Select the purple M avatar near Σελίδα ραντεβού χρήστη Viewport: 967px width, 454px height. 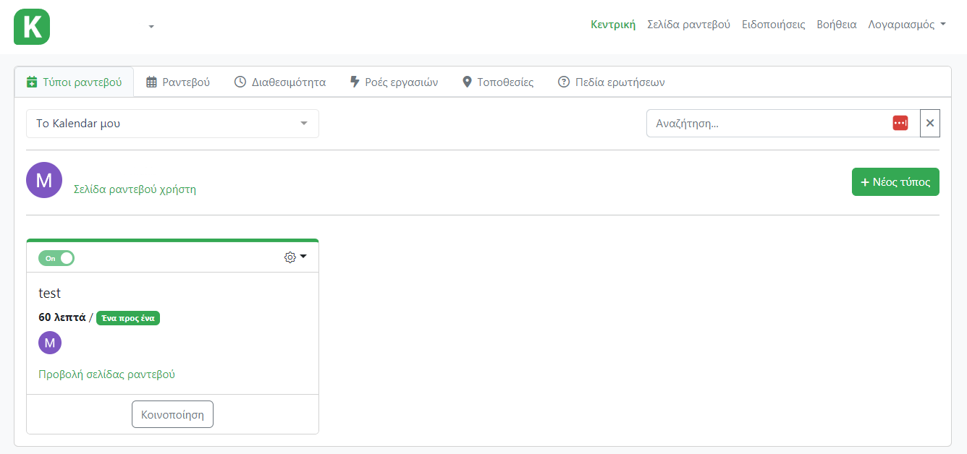tap(44, 179)
